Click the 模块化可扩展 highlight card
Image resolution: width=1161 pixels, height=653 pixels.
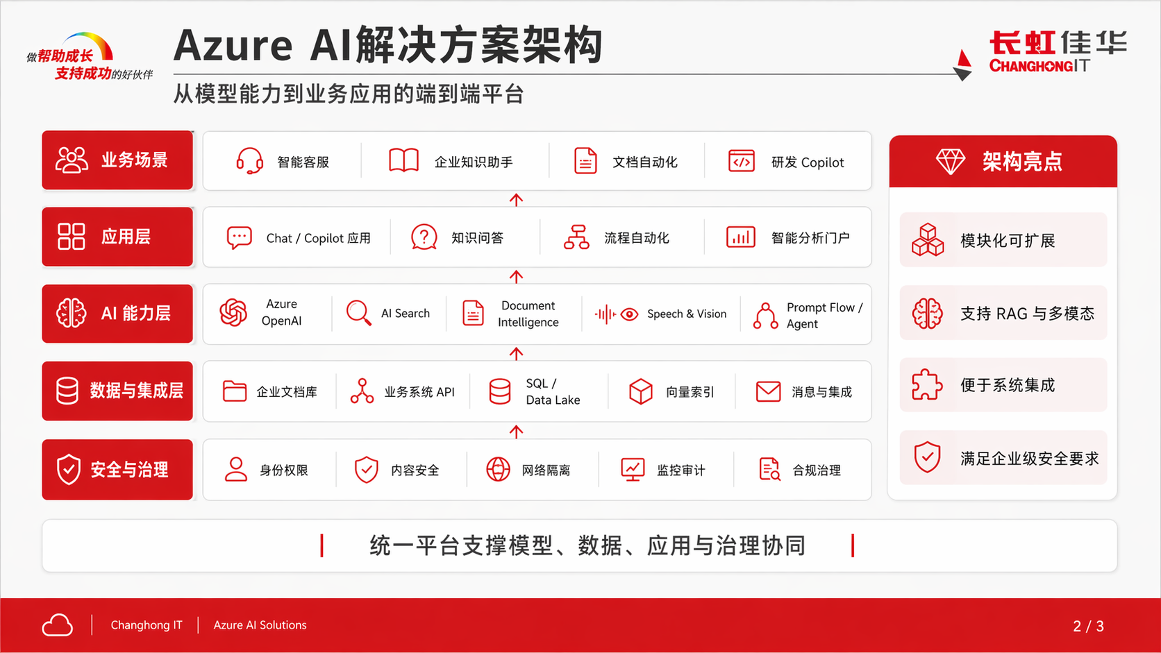pyautogui.click(x=1003, y=240)
